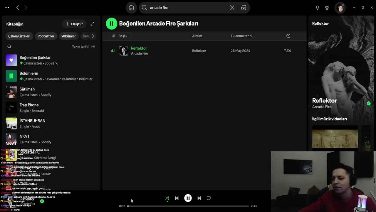Toggle the repeat mode
The width and height of the screenshot is (376, 212).
pyautogui.click(x=209, y=198)
